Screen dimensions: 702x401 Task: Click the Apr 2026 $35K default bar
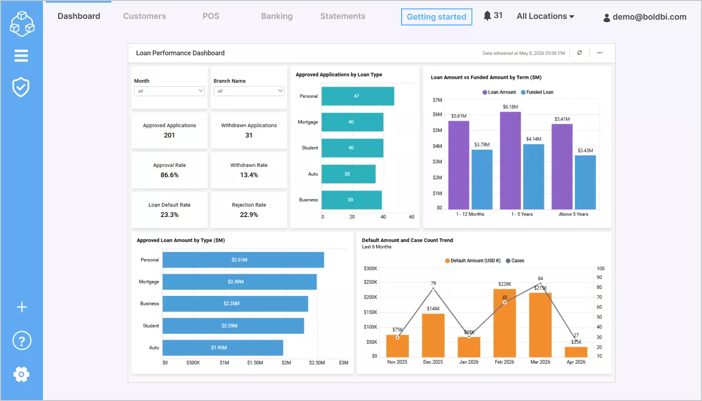tap(576, 352)
